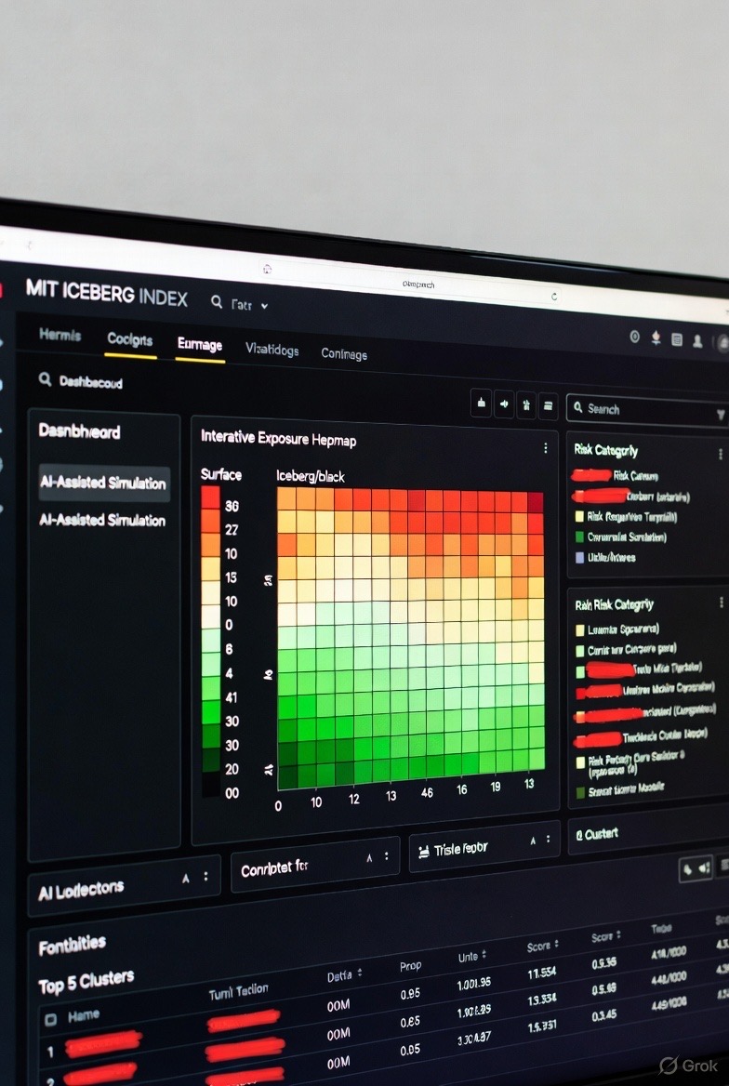This screenshot has width=729, height=1086.
Task: Click into the Search input field
Action: 648,410
